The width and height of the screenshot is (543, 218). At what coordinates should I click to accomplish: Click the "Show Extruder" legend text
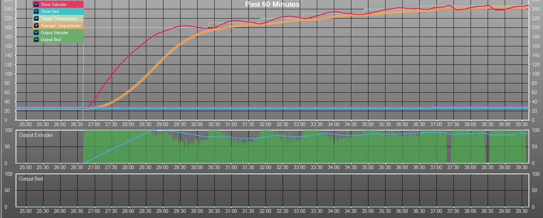tap(54, 4)
